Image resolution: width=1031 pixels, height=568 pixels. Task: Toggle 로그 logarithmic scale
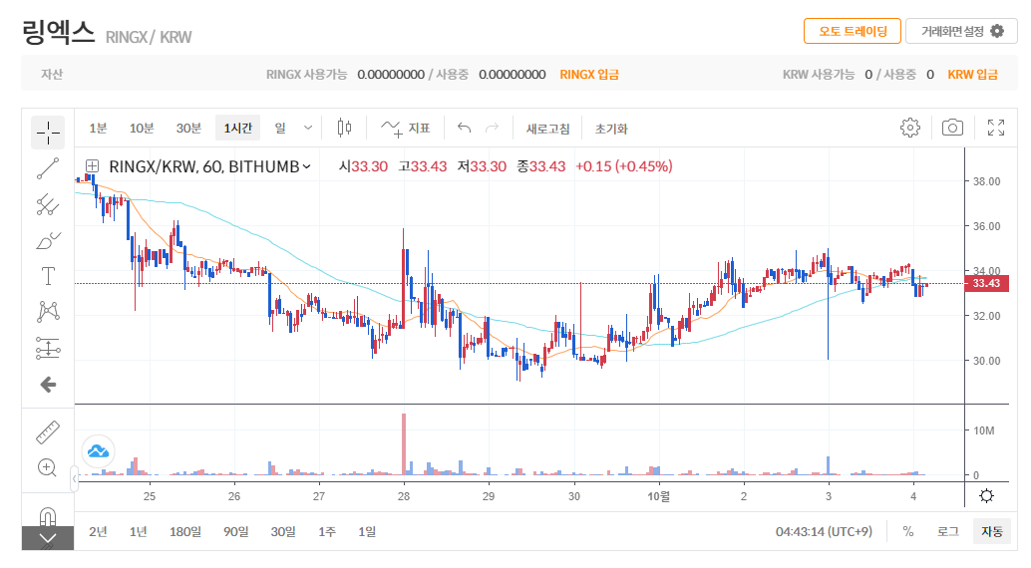947,531
